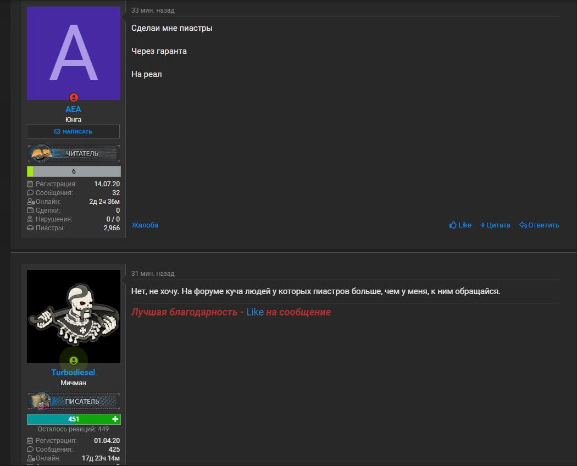Click AEA's online time 2д 2ч 36м
This screenshot has height=466, width=577.
[x=104, y=201]
